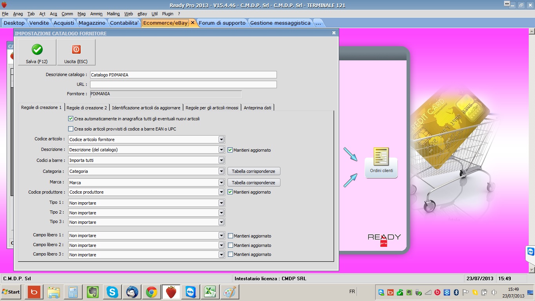Screen dimensions: 535x301
Task: Switch to Identificazione articoli da aggiornare tab
Action: click(146, 107)
